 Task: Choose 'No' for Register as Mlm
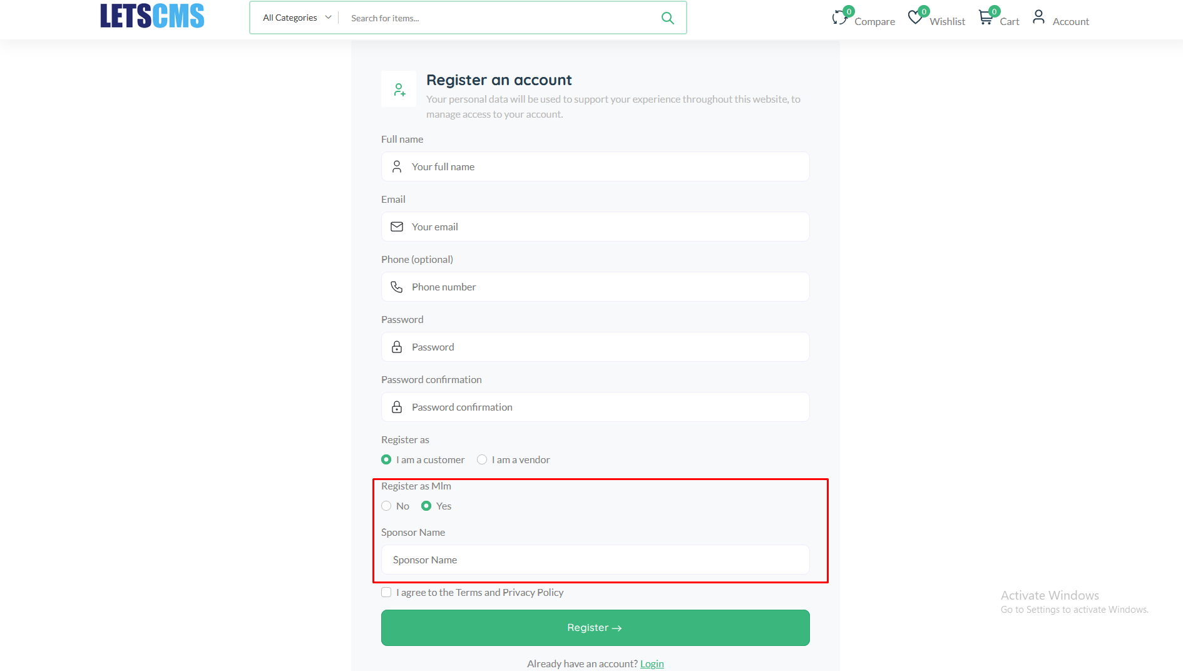click(386, 506)
